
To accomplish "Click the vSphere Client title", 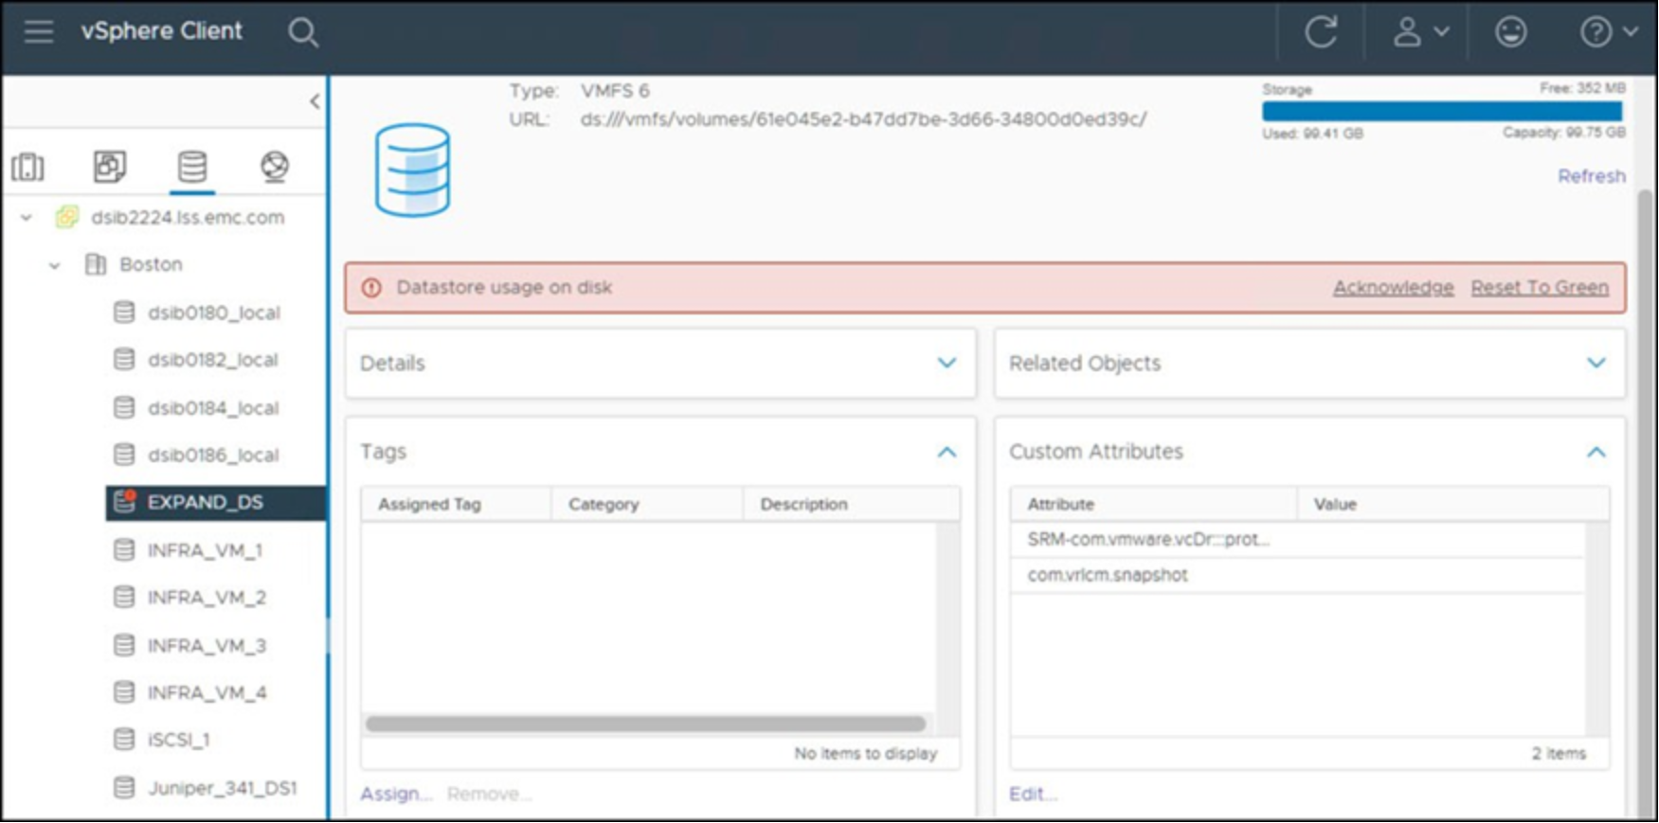I will (x=162, y=31).
